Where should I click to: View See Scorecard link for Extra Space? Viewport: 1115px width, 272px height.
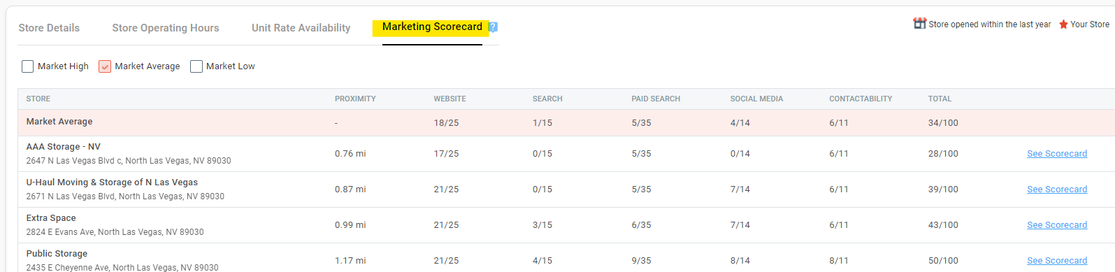1057,225
